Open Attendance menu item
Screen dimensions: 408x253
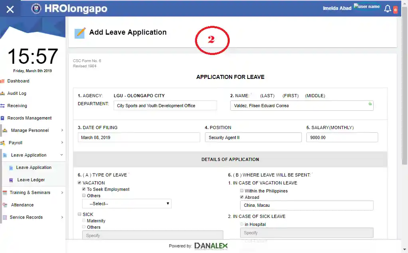click(x=22, y=205)
